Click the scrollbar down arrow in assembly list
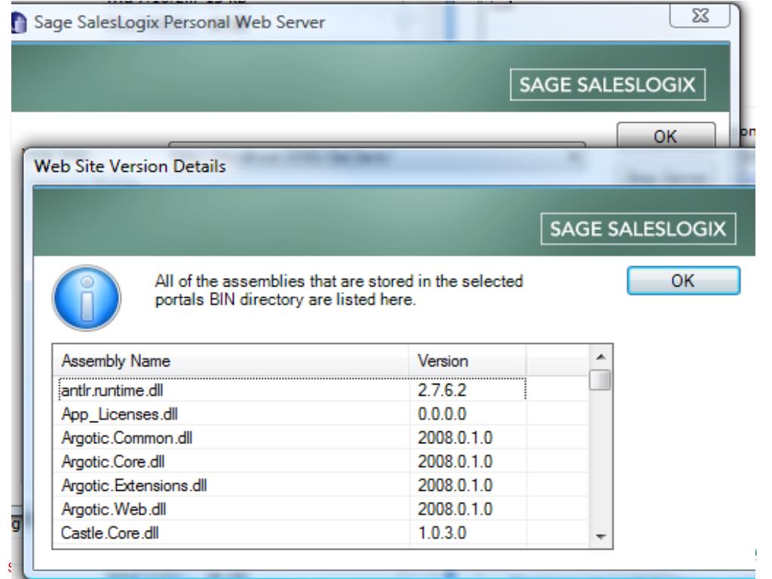This screenshot has height=579, width=772. [600, 537]
